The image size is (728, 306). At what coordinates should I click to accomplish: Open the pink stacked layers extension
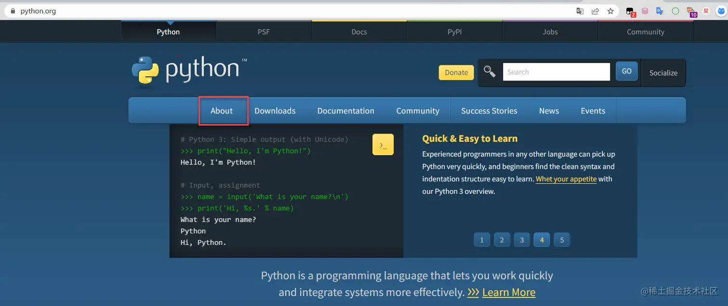click(645, 11)
